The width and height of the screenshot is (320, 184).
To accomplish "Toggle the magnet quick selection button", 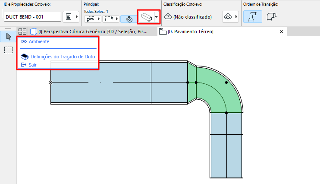I will [x=129, y=19].
